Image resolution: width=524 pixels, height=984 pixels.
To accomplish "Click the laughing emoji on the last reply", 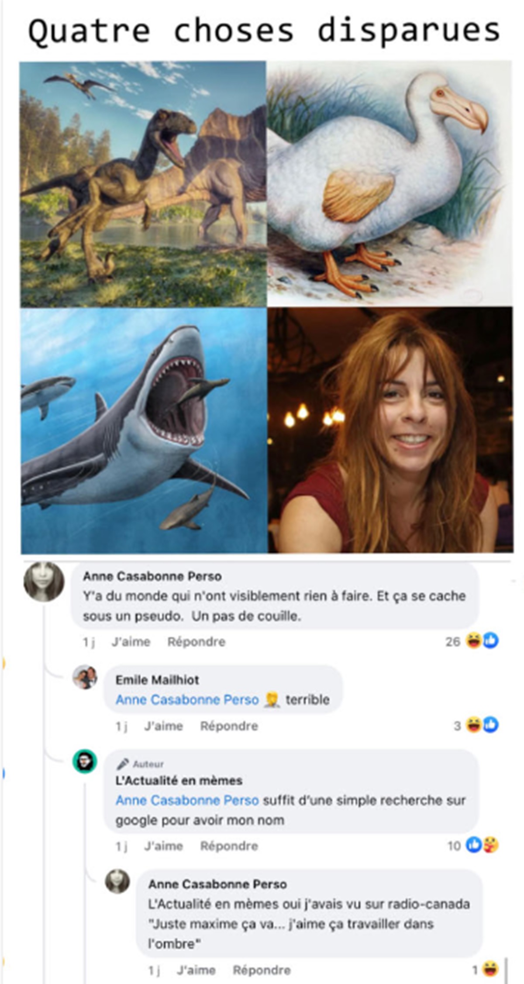I will (491, 970).
